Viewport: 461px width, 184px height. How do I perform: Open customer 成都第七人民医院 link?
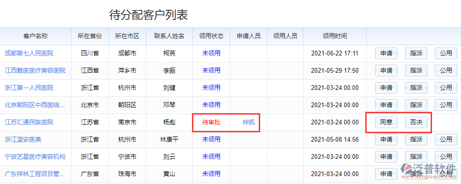pyautogui.click(x=29, y=53)
